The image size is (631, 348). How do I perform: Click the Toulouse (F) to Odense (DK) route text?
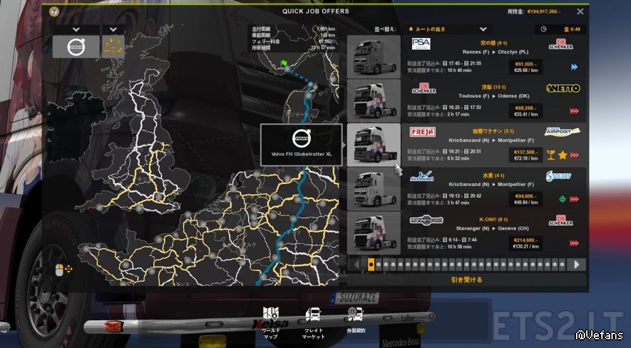click(x=494, y=96)
